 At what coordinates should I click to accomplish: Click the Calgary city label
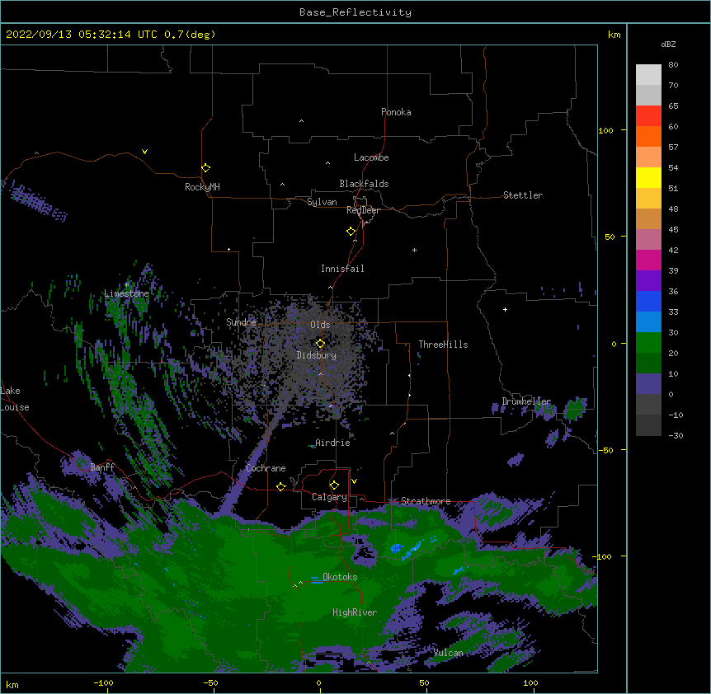pyautogui.click(x=329, y=497)
